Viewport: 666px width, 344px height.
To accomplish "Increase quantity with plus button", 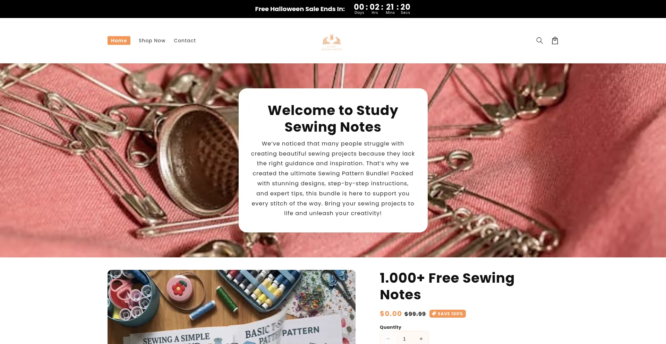I will tap(421, 339).
